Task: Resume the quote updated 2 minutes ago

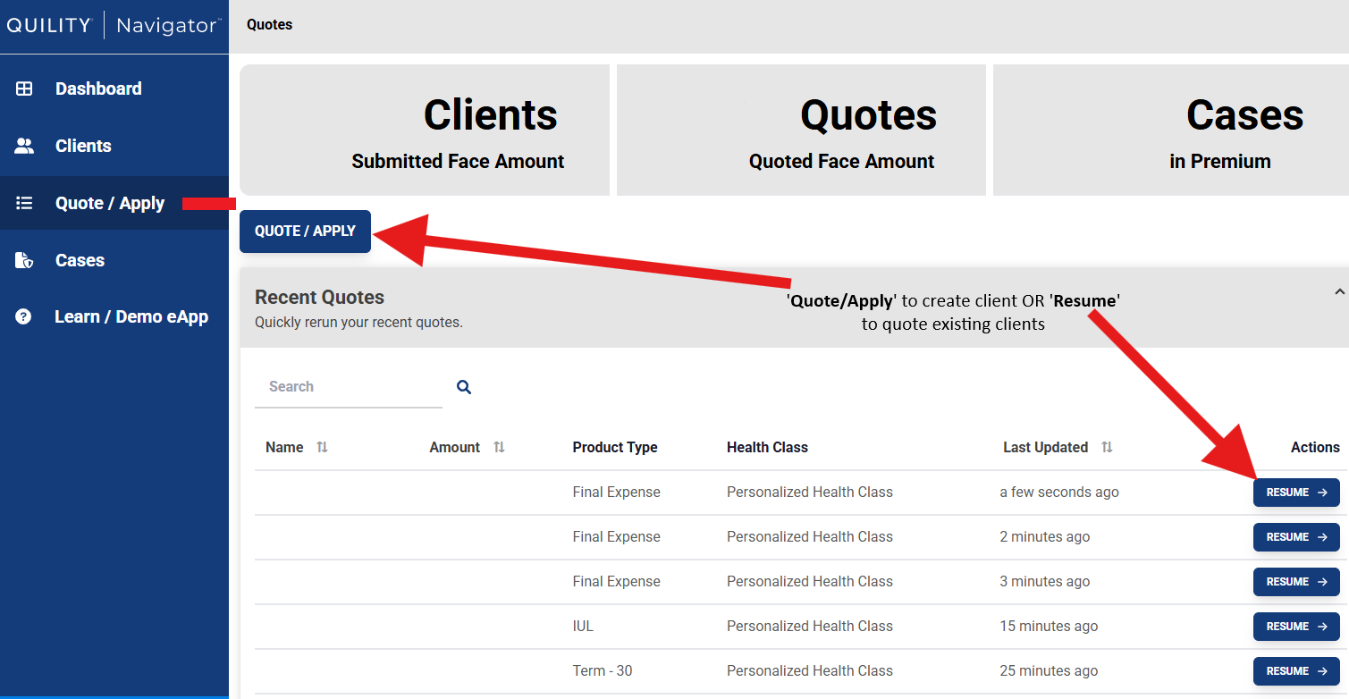Action: pos(1295,537)
